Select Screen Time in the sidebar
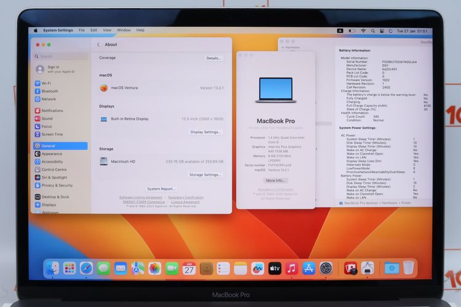Image resolution: width=461 pixels, height=307 pixels. tap(61, 134)
